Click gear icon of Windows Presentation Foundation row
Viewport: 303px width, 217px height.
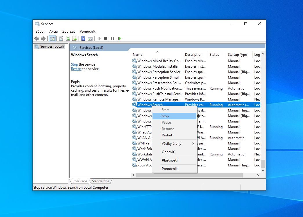point(135,83)
